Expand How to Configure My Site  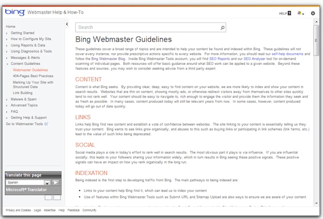[x=7, y=39]
